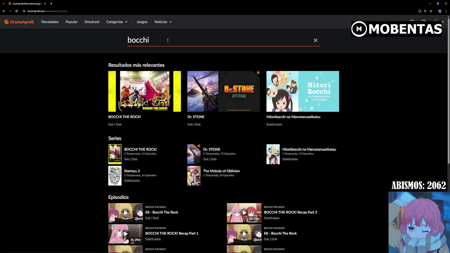
Task: Click the 'Resultados más relevantes' heading
Action: click(x=136, y=65)
